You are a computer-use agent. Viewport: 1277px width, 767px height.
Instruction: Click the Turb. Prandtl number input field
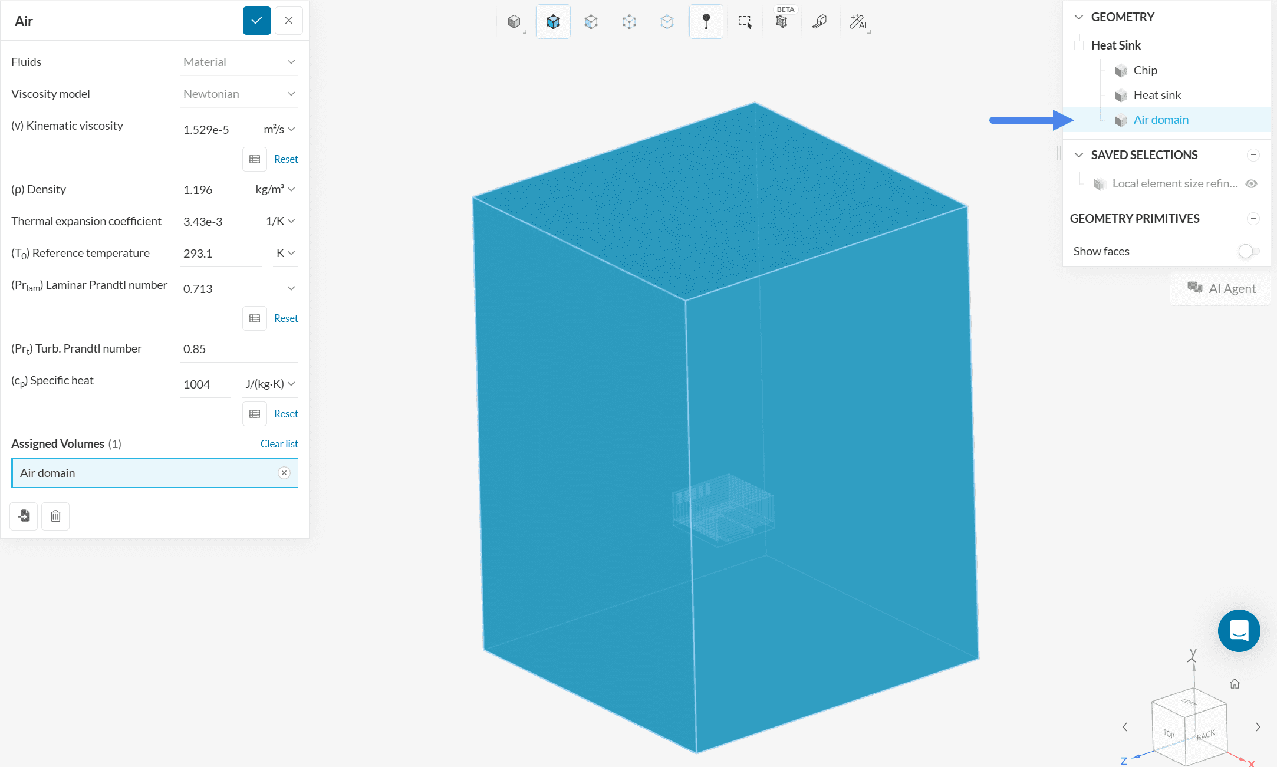239,349
